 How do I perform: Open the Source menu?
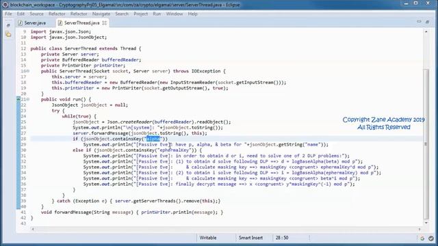coord(36,14)
